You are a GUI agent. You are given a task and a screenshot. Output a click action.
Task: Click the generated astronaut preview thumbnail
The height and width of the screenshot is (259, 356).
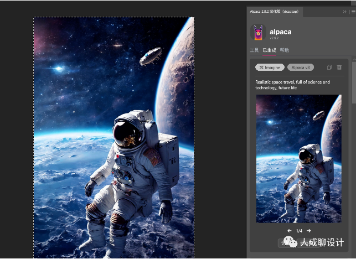[298, 158]
